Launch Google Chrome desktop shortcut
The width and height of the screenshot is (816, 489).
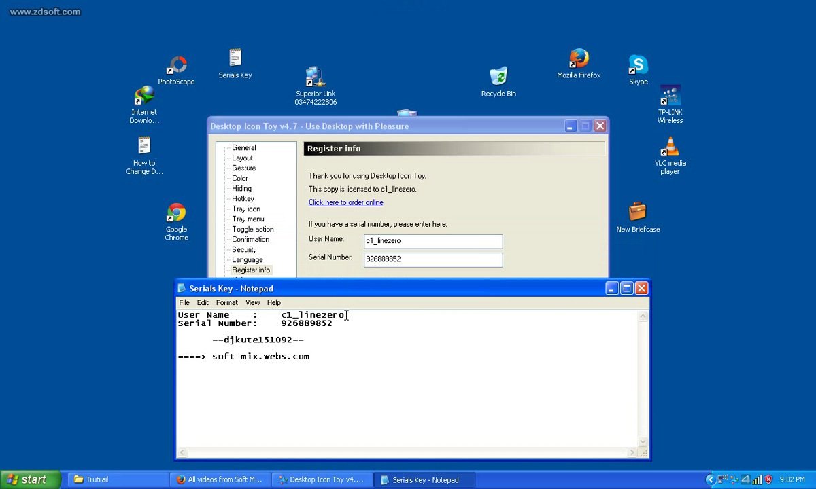176,222
